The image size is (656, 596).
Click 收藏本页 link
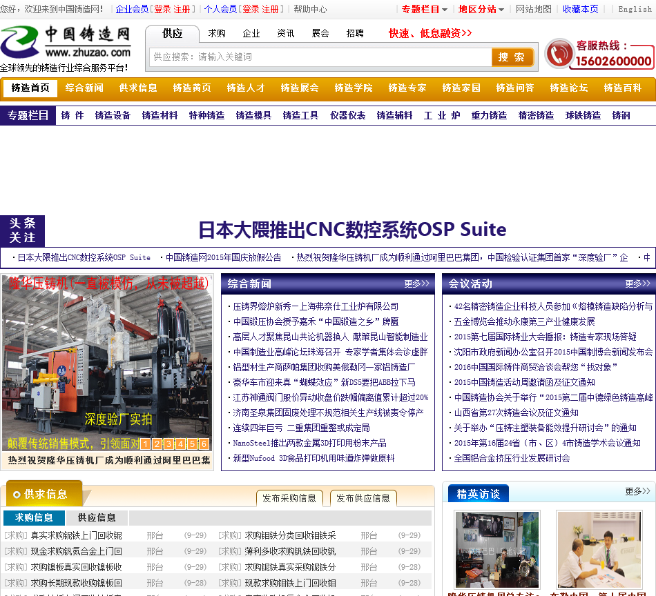tap(580, 9)
